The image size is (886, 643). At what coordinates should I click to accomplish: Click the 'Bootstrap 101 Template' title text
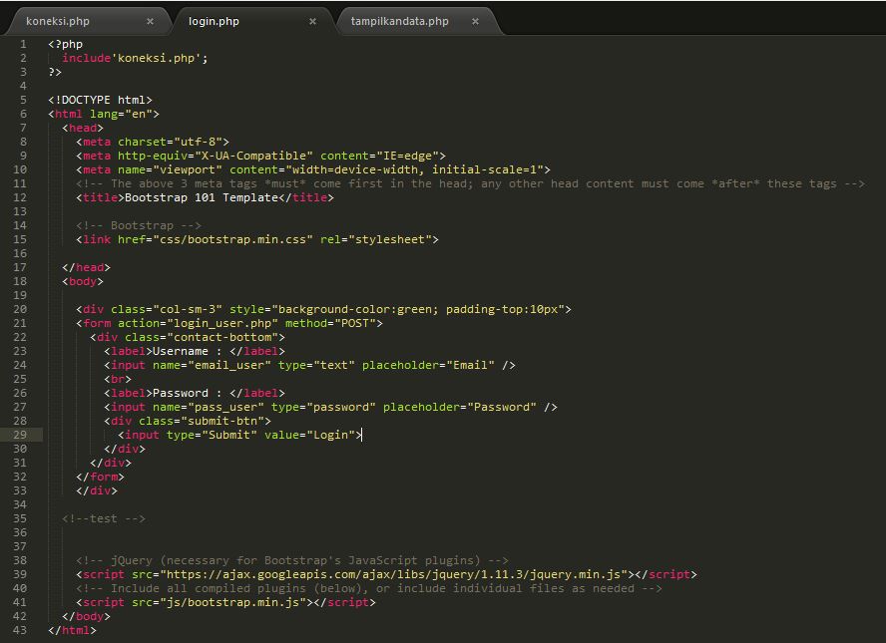pyautogui.click(x=202, y=197)
